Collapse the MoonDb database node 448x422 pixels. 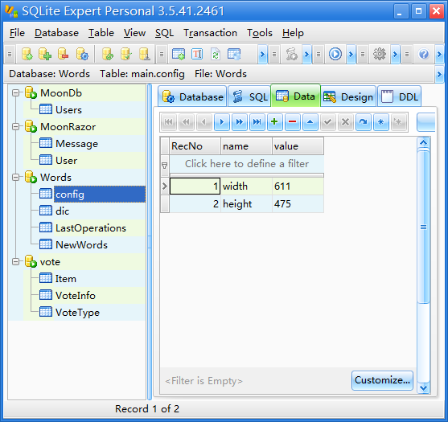pyautogui.click(x=16, y=92)
